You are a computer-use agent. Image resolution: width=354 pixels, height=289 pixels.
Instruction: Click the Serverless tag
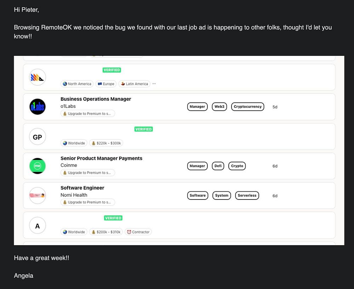click(x=247, y=195)
